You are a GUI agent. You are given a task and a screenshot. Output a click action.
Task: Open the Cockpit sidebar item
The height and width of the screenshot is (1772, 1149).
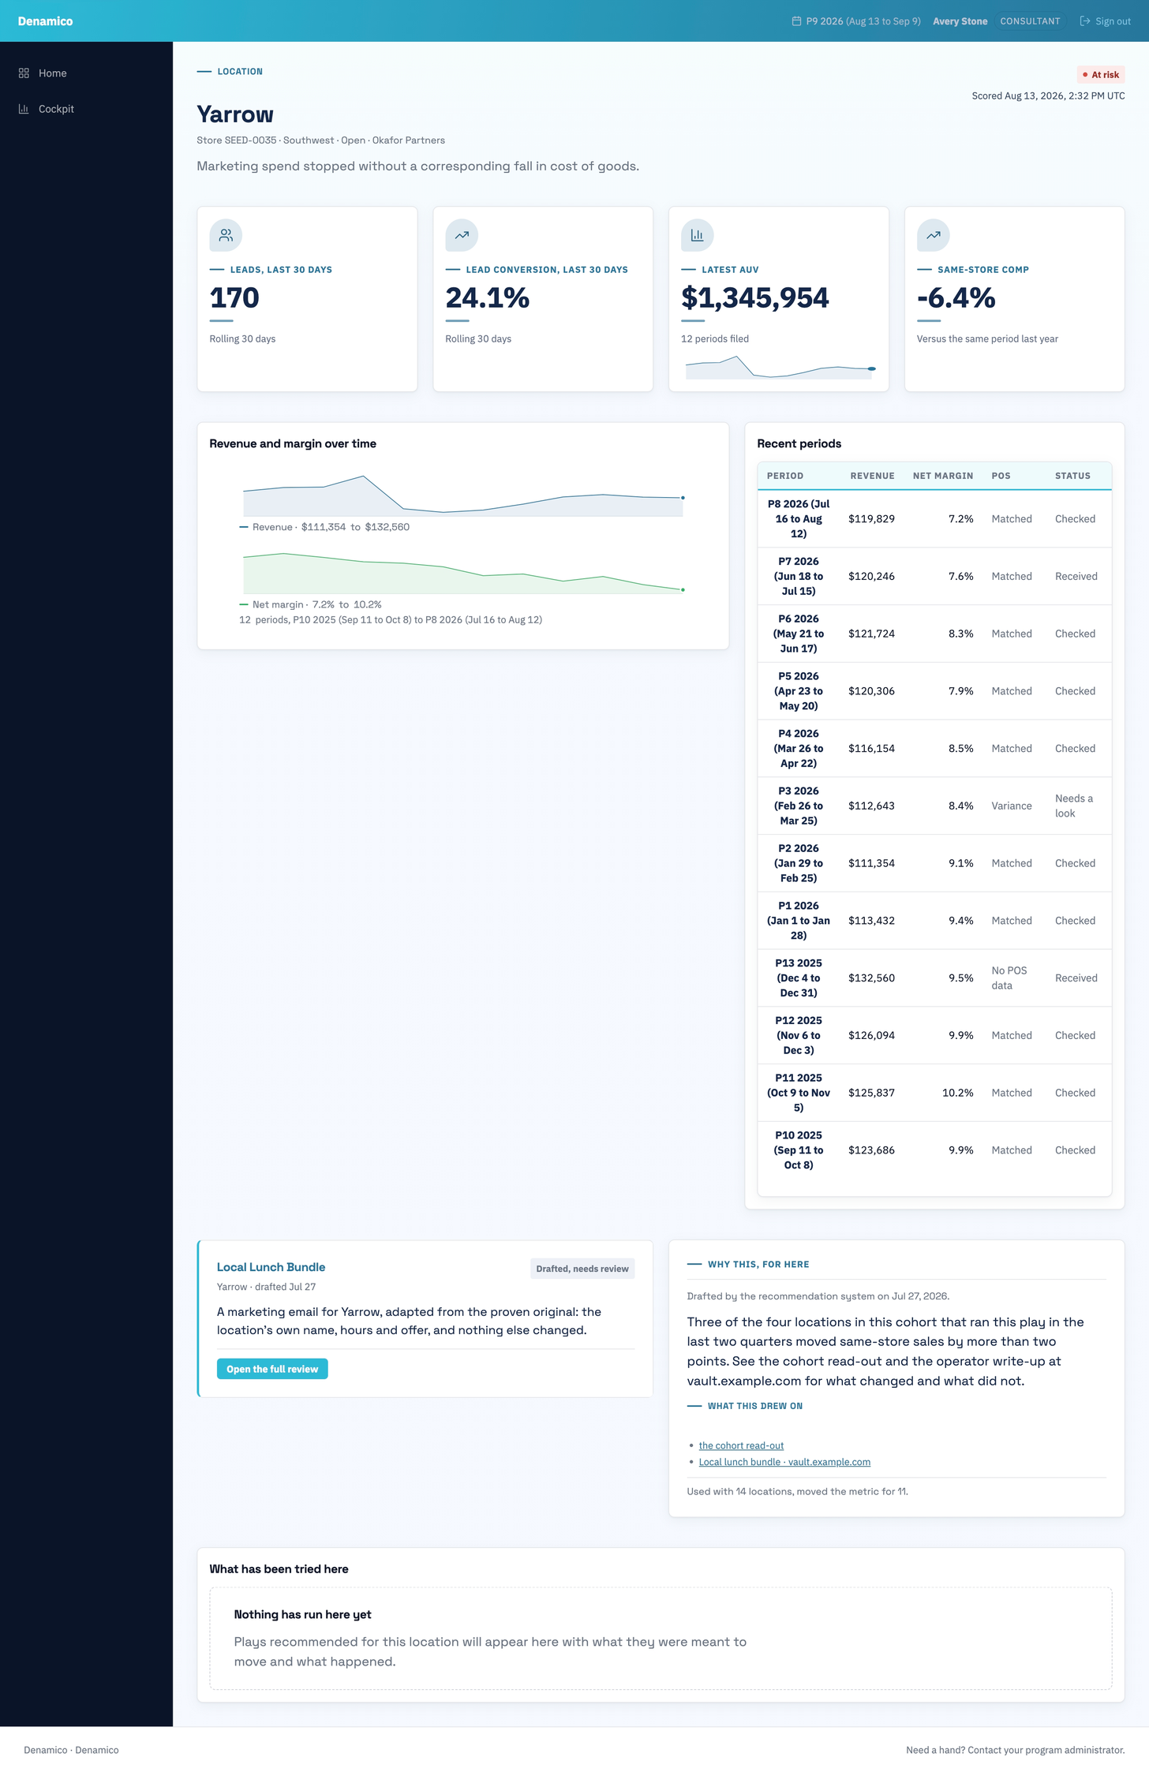click(x=86, y=109)
